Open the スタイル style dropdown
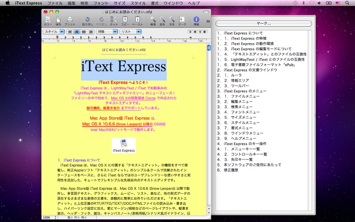Image resolution: width=355 pixels, height=222 pixels. point(54,32)
